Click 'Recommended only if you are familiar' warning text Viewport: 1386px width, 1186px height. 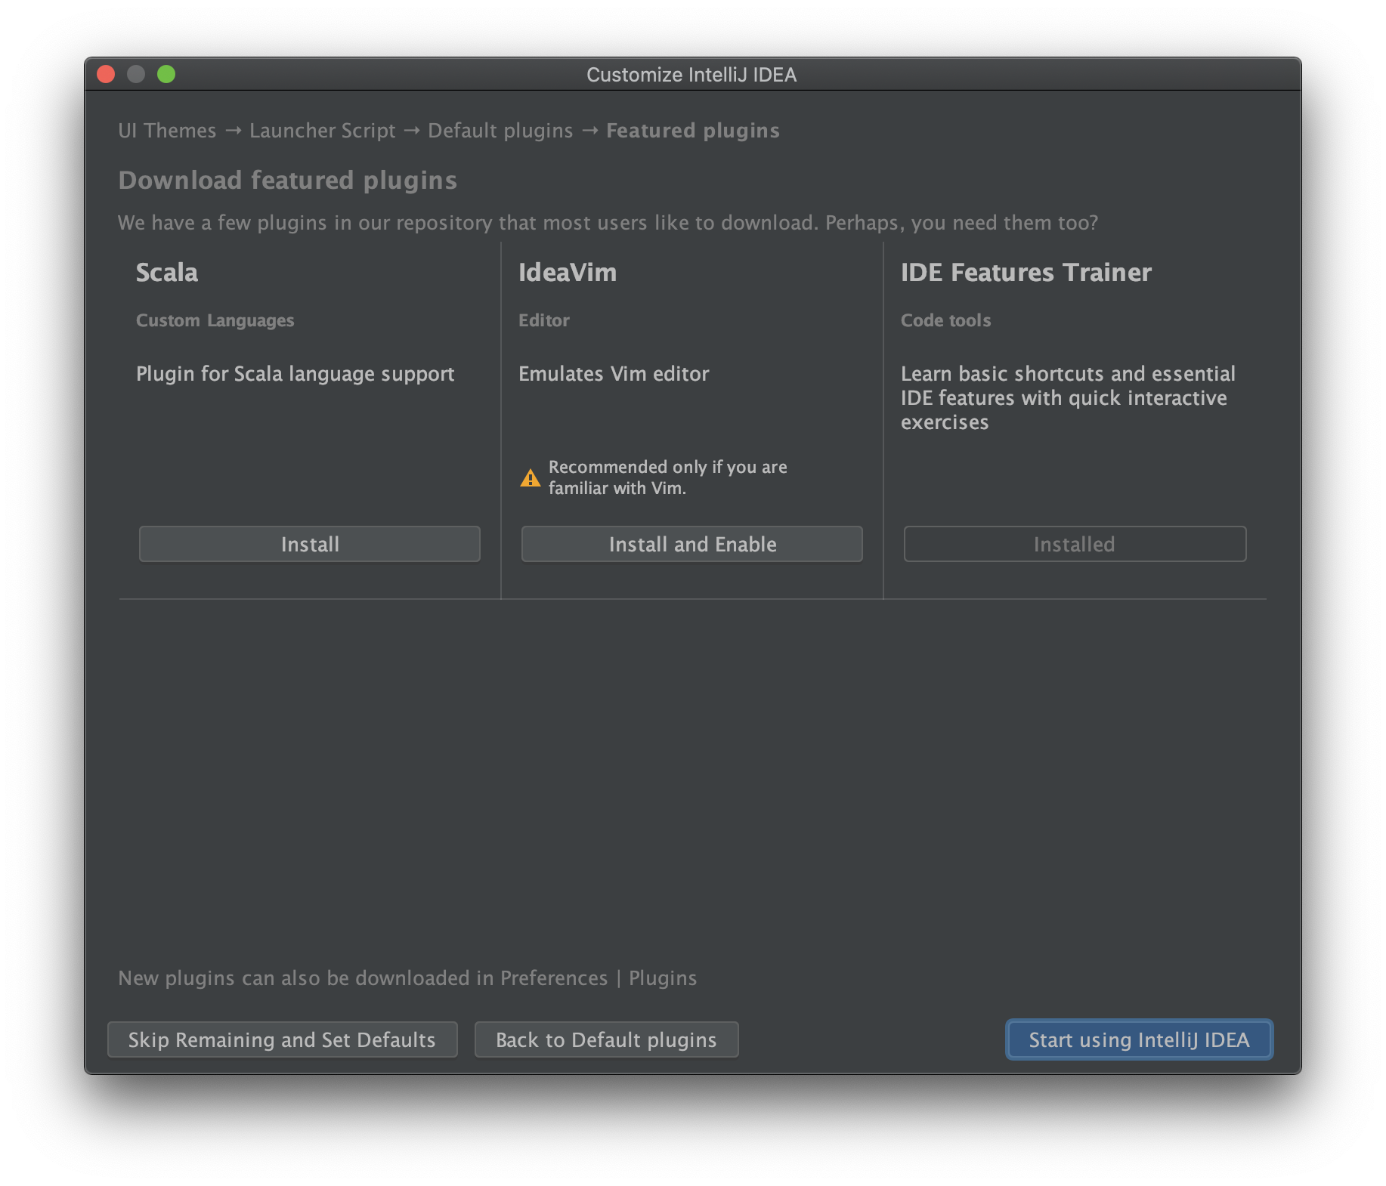pyautogui.click(x=668, y=477)
